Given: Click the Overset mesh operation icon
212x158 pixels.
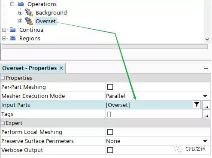Looking at the screenshot, I should 29,21.
